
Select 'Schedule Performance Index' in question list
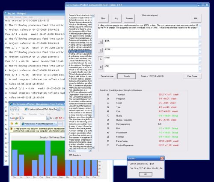[80, 104]
